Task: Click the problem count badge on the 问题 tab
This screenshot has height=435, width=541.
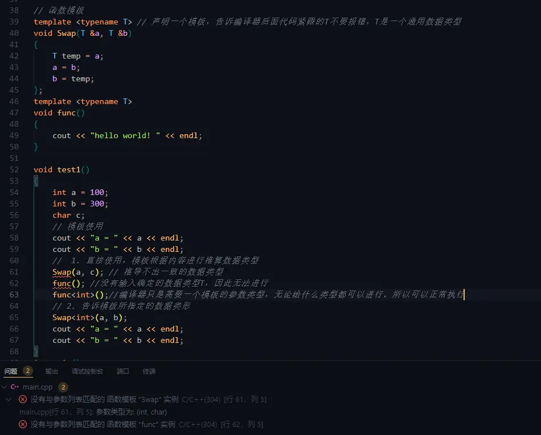Action: (x=28, y=371)
